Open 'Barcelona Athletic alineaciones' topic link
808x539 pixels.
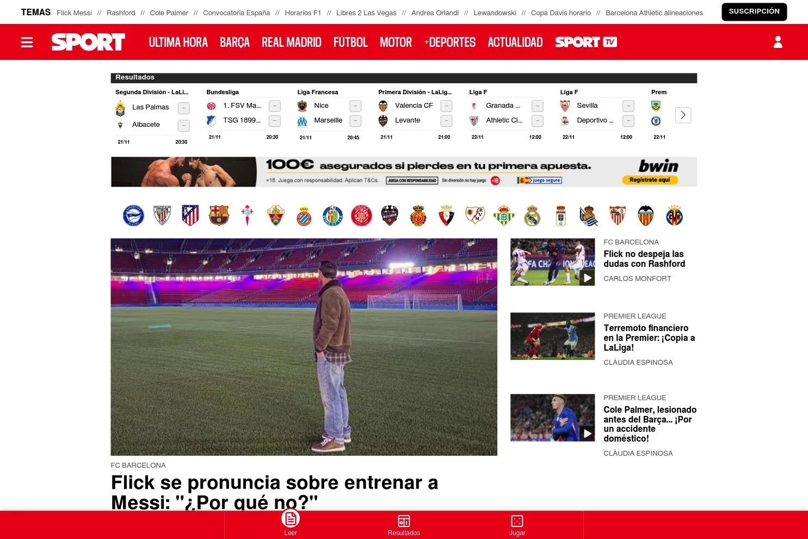point(654,13)
